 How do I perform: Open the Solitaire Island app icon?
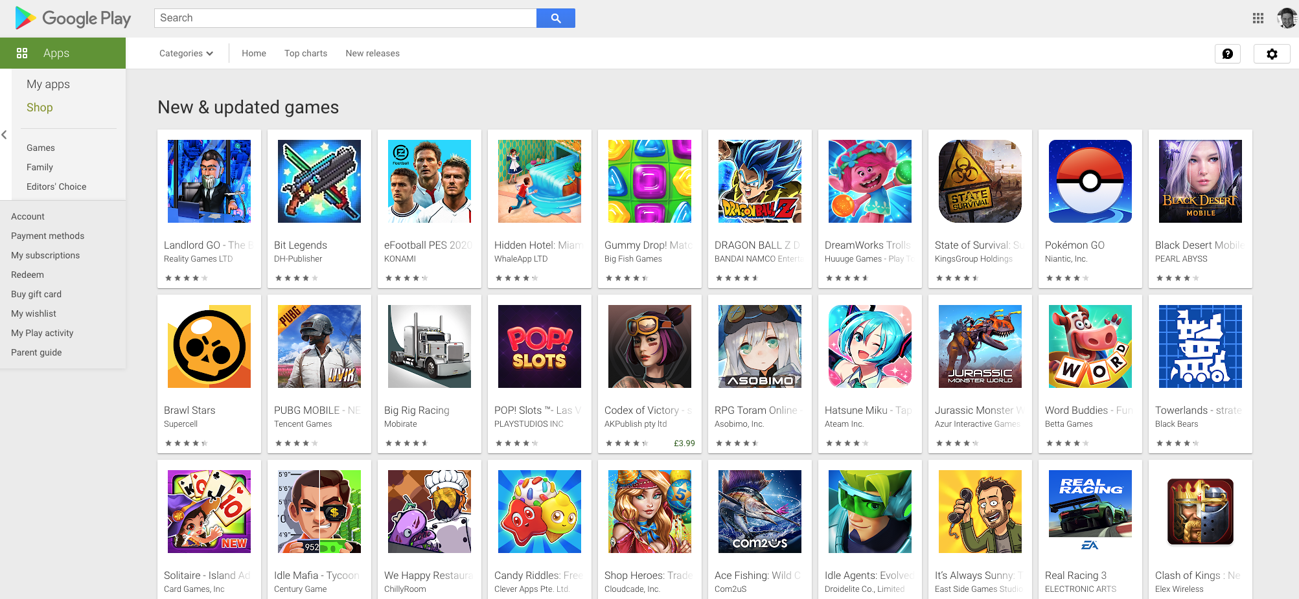(x=209, y=512)
